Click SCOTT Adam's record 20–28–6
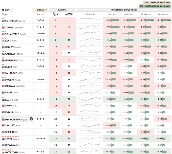 [x=40, y=139]
